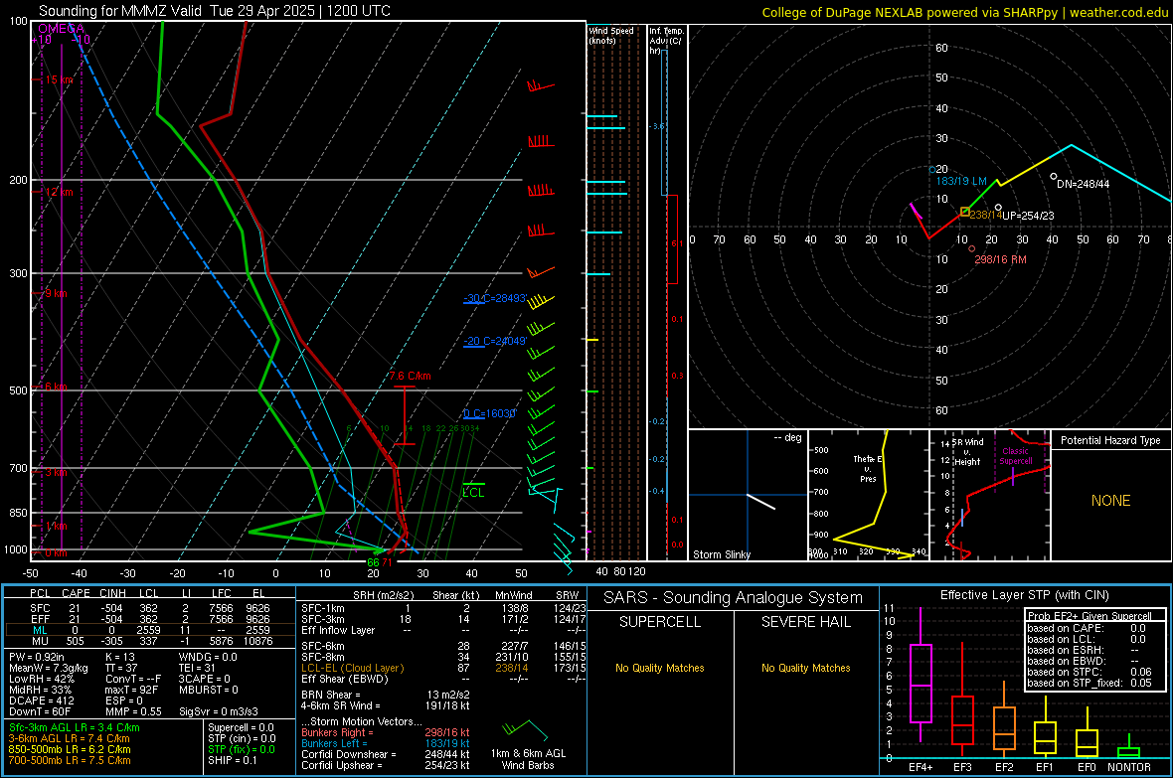Click the SRH (m2/s2) column header
Image resolution: width=1173 pixels, height=778 pixels.
[385, 595]
